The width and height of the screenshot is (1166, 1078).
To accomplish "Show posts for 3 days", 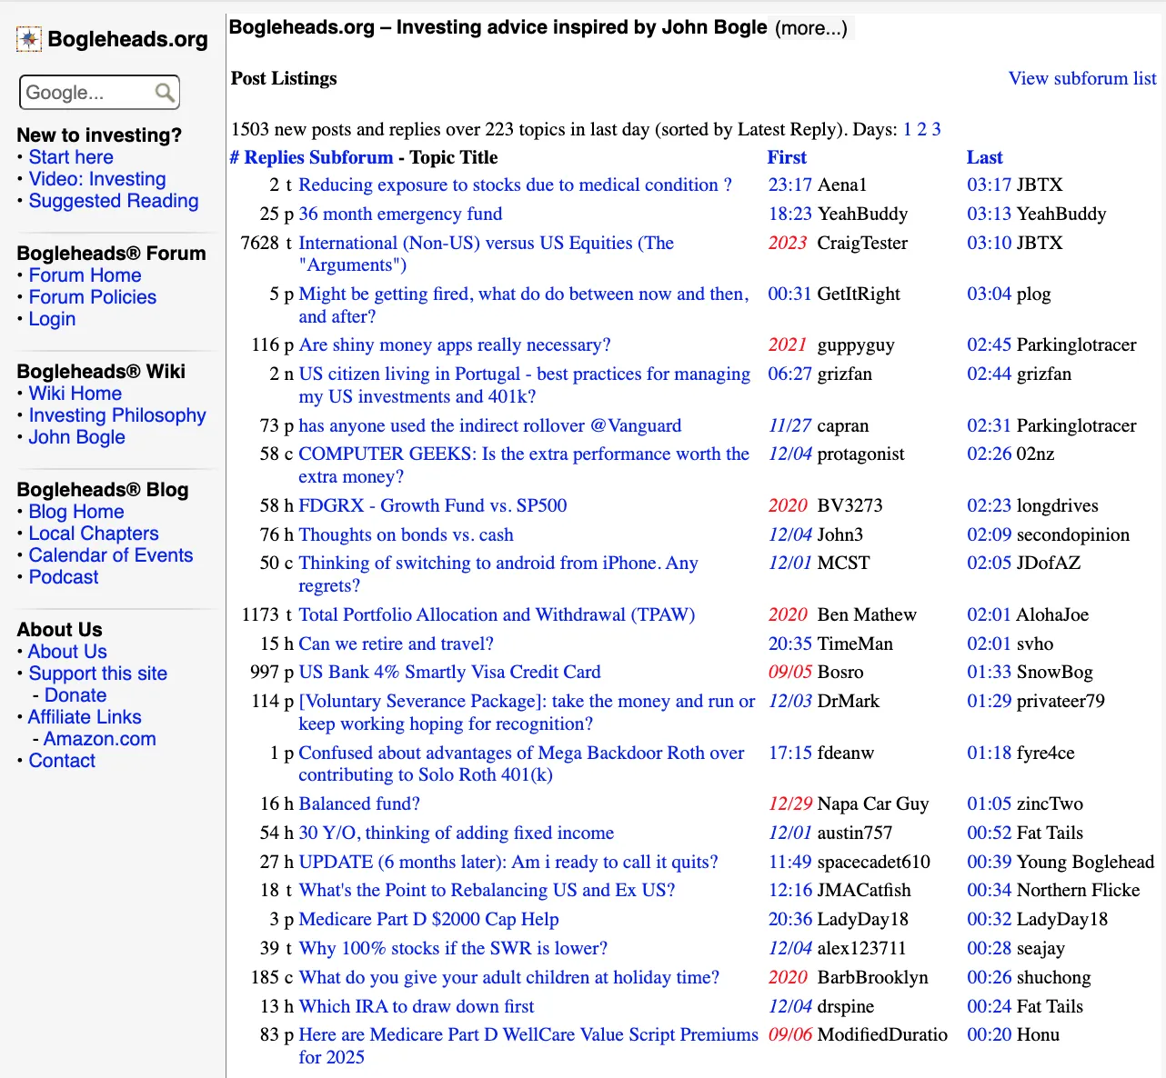I will coord(936,129).
